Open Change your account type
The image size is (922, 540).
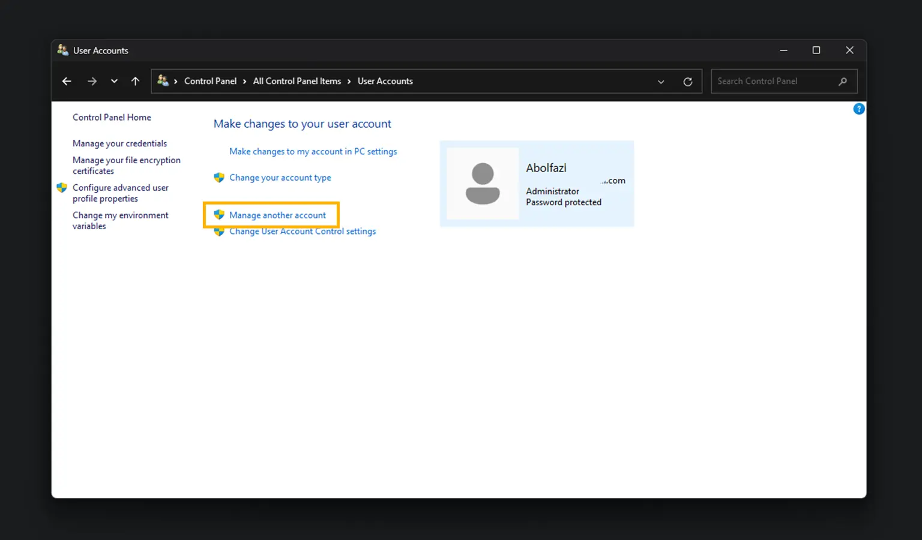click(x=280, y=178)
